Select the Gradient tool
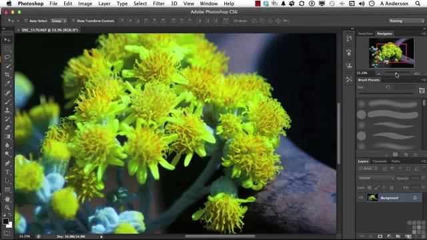The height and width of the screenshot is (240, 427). 7,136
